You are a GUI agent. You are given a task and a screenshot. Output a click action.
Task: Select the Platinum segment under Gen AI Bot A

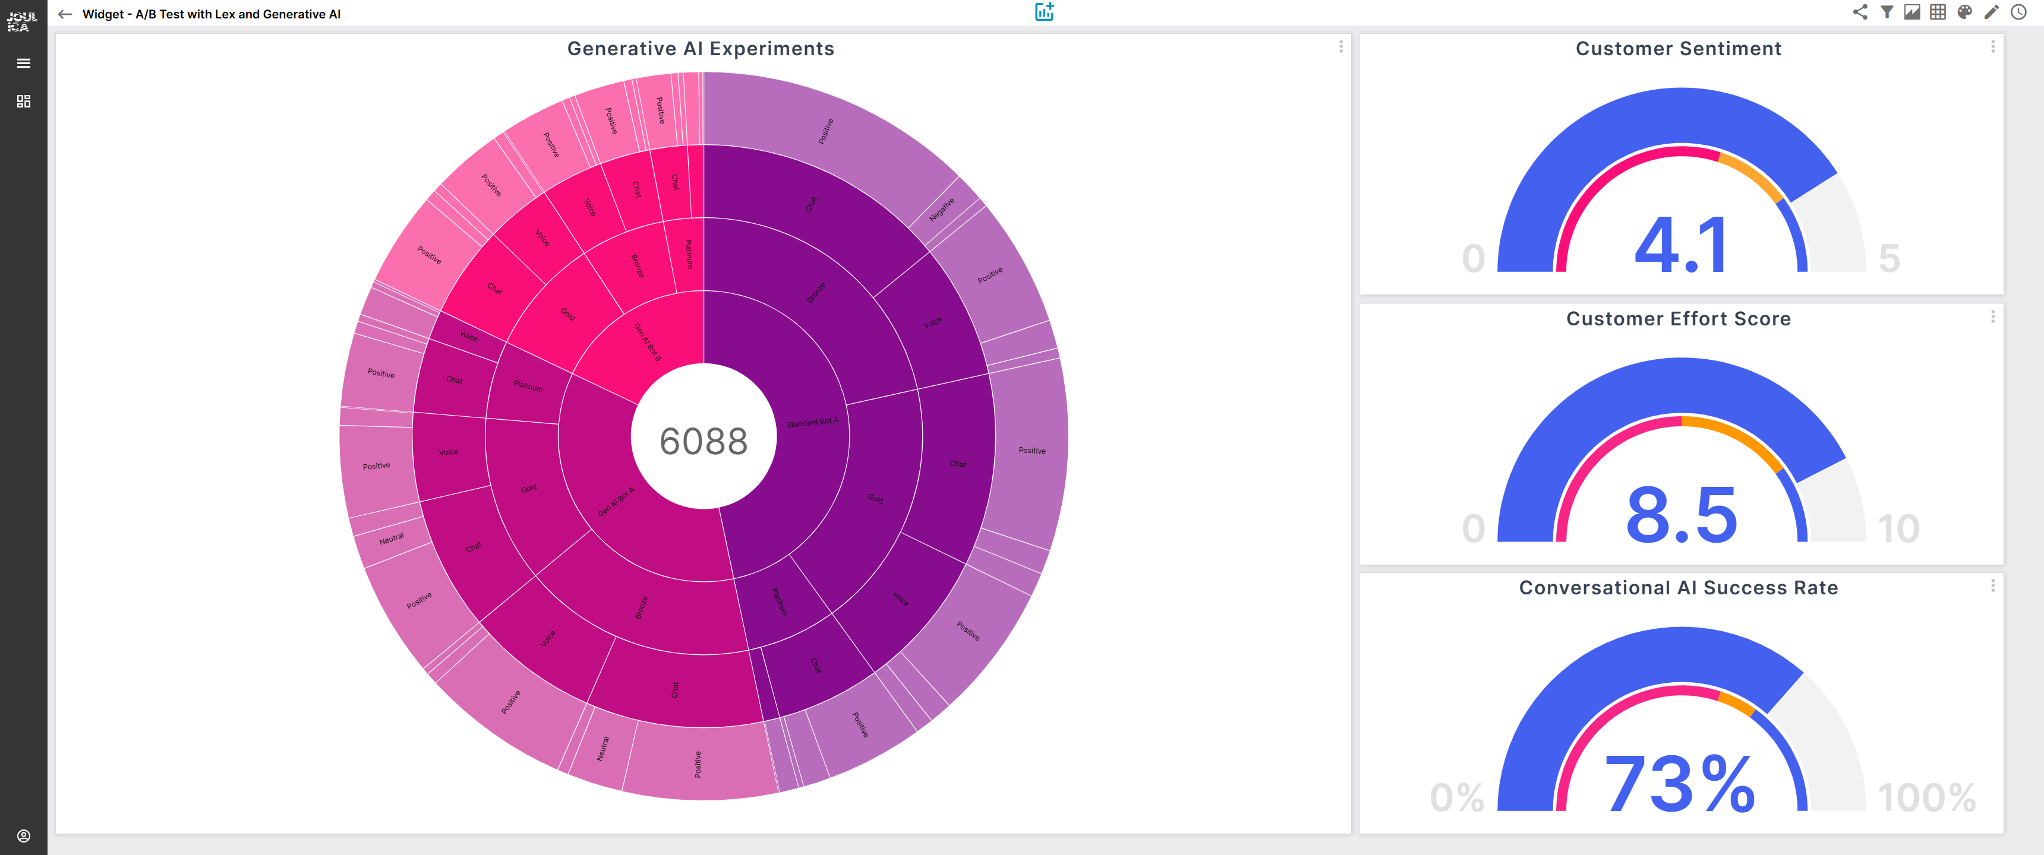coord(528,385)
